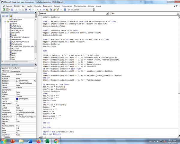Click the Run macro play icon
Image resolution: width=180 pixels, height=144 pixels.
tap(37, 10)
